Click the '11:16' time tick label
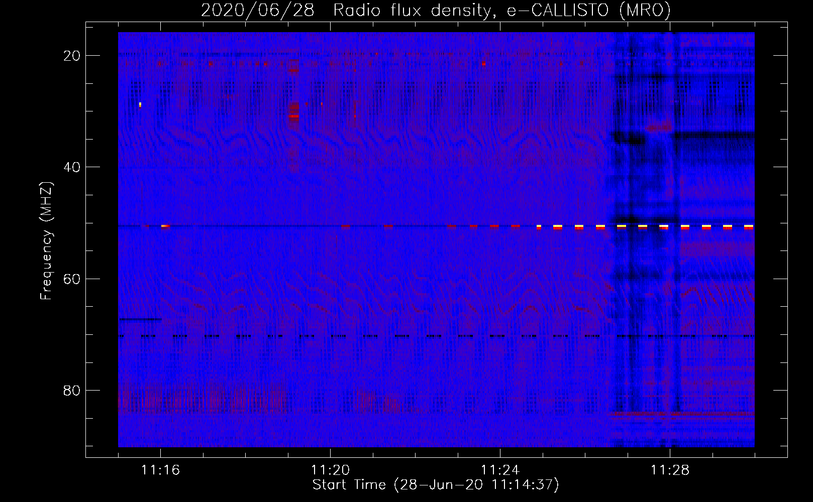 160,470
